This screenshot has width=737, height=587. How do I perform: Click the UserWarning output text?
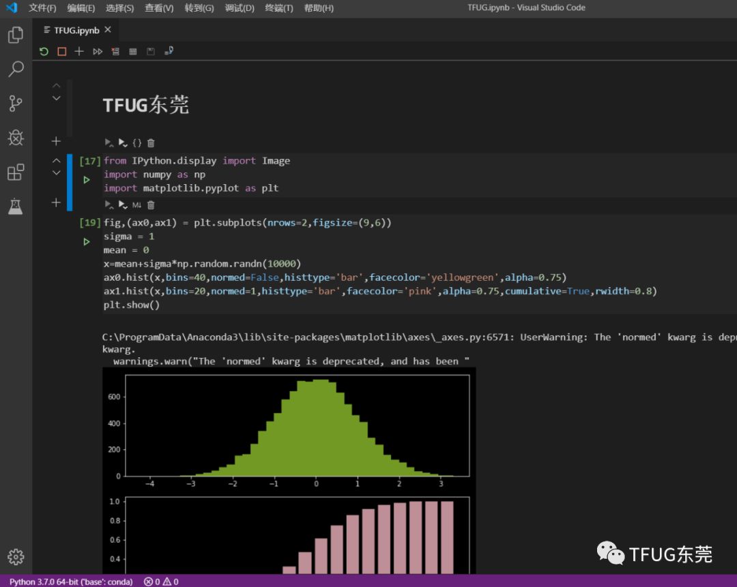click(419, 349)
